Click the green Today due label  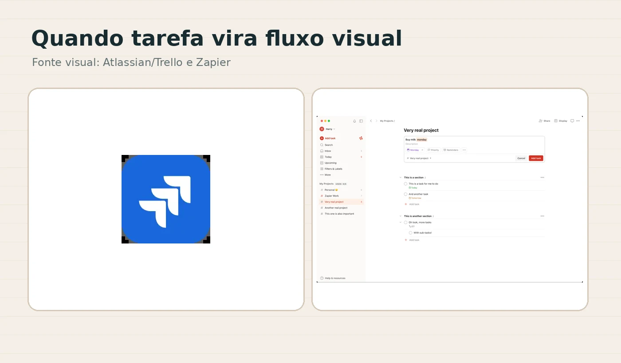(413, 188)
